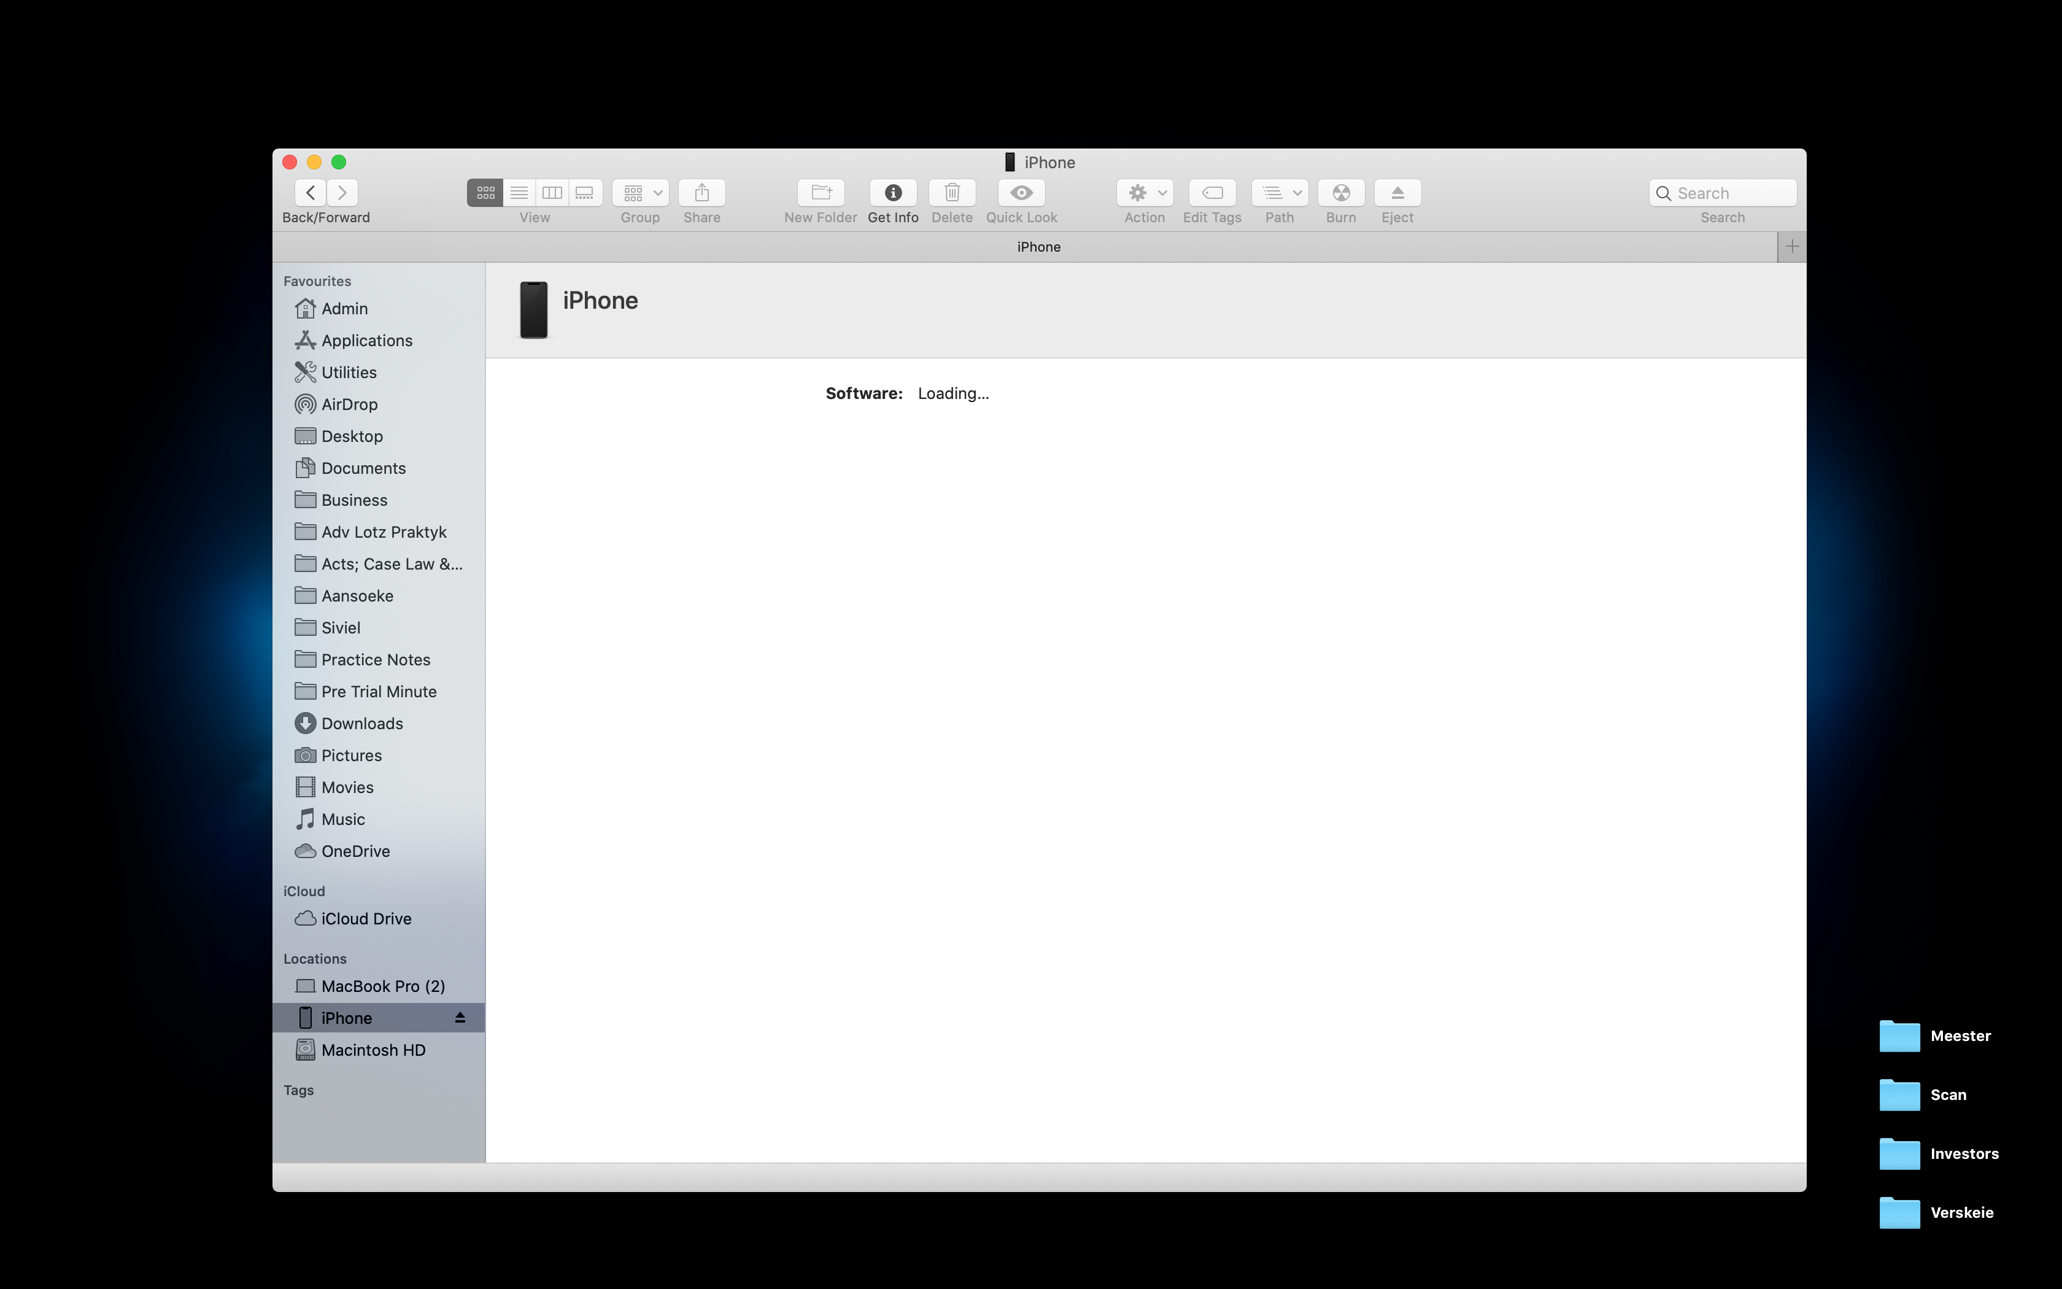Go back with the Back arrow
2062x1289 pixels.
tap(311, 193)
